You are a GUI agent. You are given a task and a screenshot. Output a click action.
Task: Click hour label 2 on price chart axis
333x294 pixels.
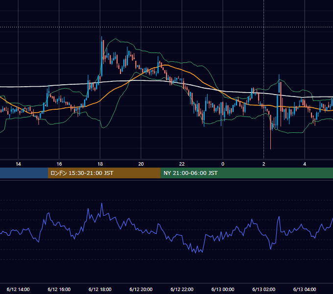[x=264, y=164]
